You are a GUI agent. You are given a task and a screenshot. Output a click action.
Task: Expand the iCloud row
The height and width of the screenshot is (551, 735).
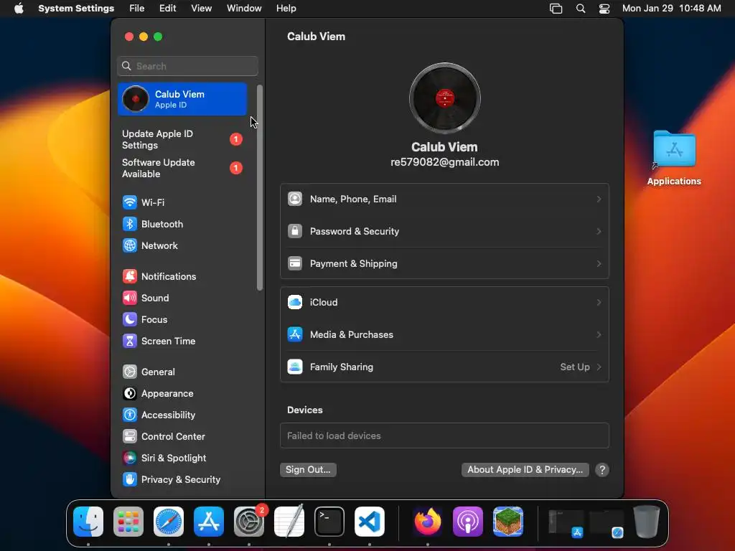pos(445,302)
